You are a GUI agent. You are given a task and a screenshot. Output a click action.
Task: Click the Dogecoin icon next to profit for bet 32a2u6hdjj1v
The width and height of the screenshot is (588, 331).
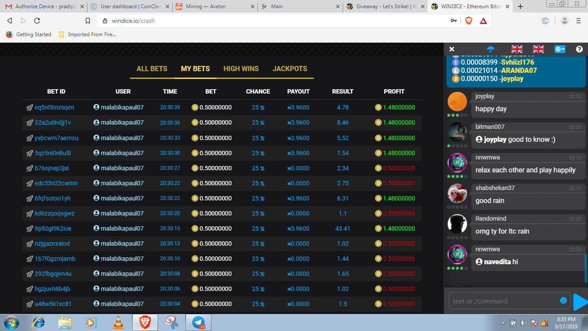pyautogui.click(x=378, y=122)
